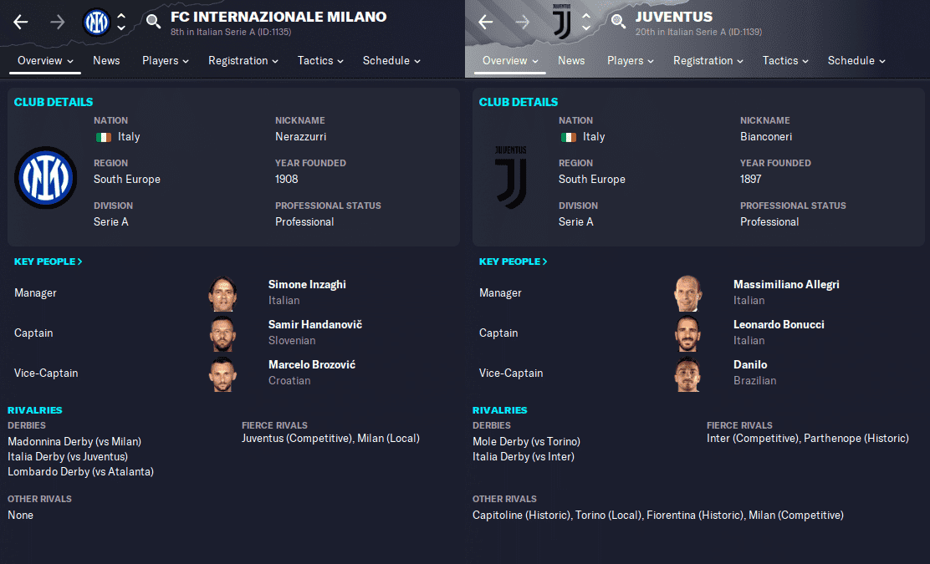Click the large Inter crest in Club Details

46,177
